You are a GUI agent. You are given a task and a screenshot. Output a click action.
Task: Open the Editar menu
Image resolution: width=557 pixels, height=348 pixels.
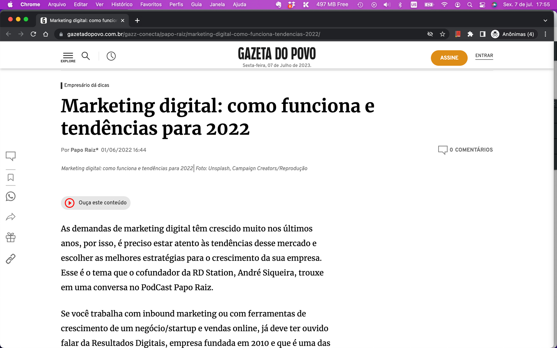coord(81,4)
